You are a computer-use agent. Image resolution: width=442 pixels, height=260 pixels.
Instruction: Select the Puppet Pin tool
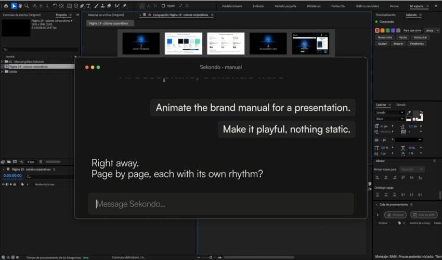pyautogui.click(x=124, y=6)
